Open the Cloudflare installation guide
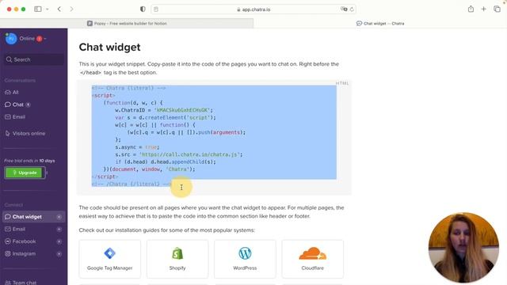The height and width of the screenshot is (285, 507). tap(312, 259)
